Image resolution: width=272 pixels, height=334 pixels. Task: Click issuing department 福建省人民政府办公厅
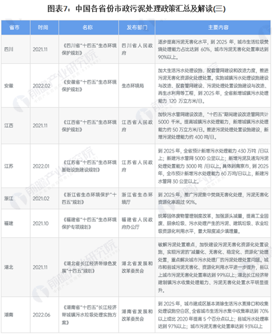(x=137, y=223)
